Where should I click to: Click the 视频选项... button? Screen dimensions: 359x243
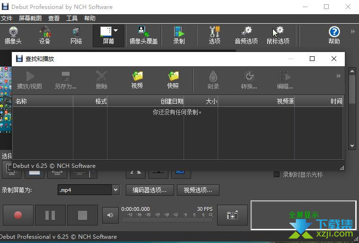[x=198, y=190]
